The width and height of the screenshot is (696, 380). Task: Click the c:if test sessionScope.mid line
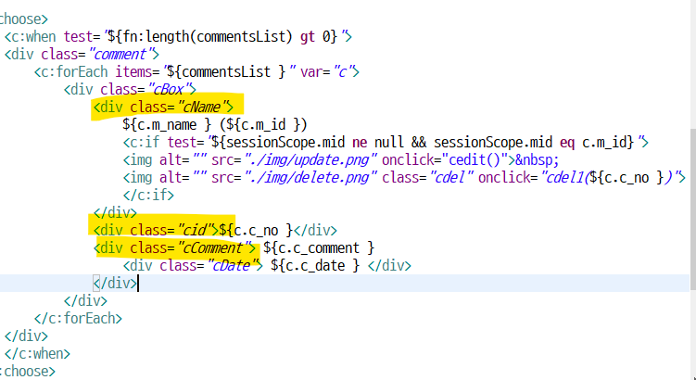386,143
